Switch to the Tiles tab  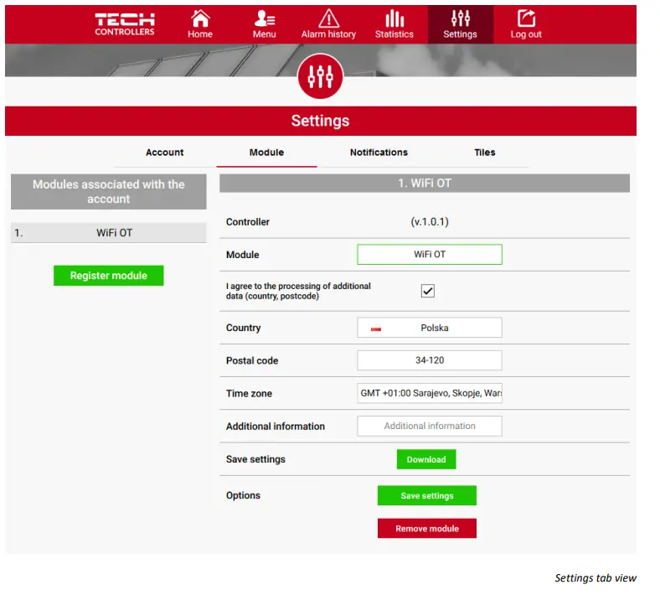484,153
